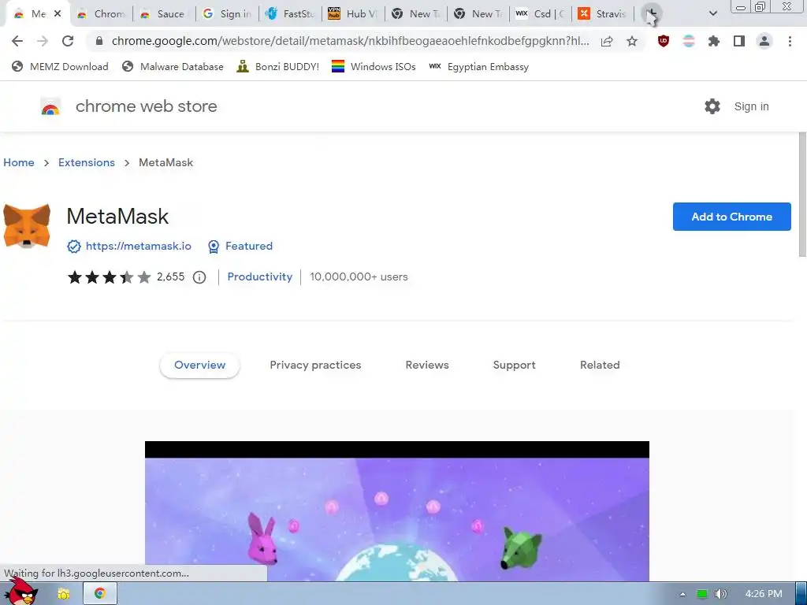The width and height of the screenshot is (807, 605).
Task: Select the Privacy practices tab
Action: click(x=315, y=365)
